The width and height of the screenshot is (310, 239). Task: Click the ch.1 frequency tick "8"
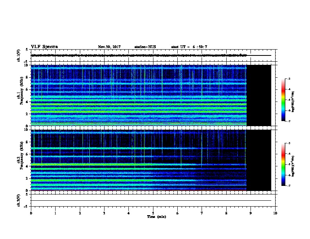coord(27,77)
